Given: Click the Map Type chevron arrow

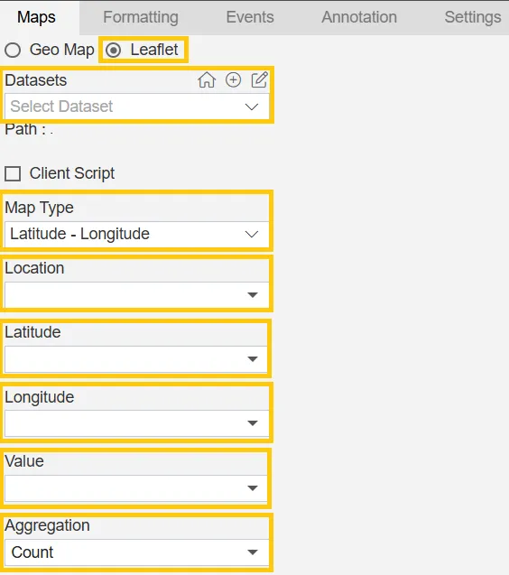Looking at the screenshot, I should (x=252, y=234).
